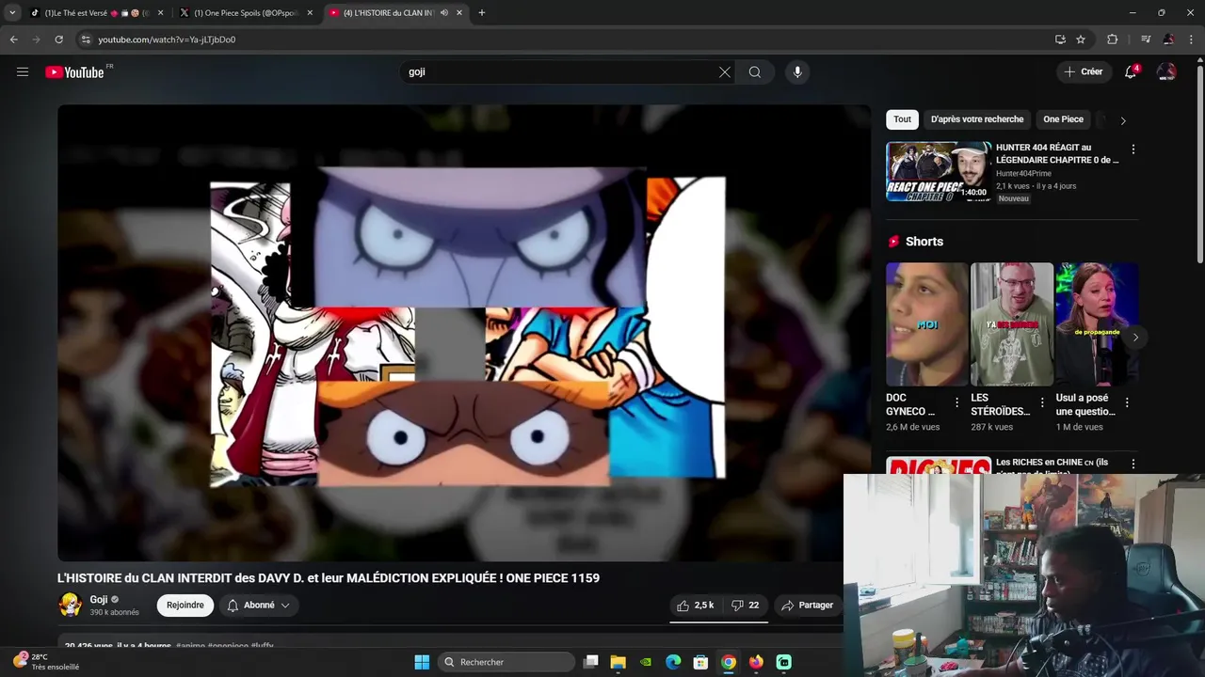
Task: Show more filter chips with arrow
Action: pyautogui.click(x=1122, y=120)
